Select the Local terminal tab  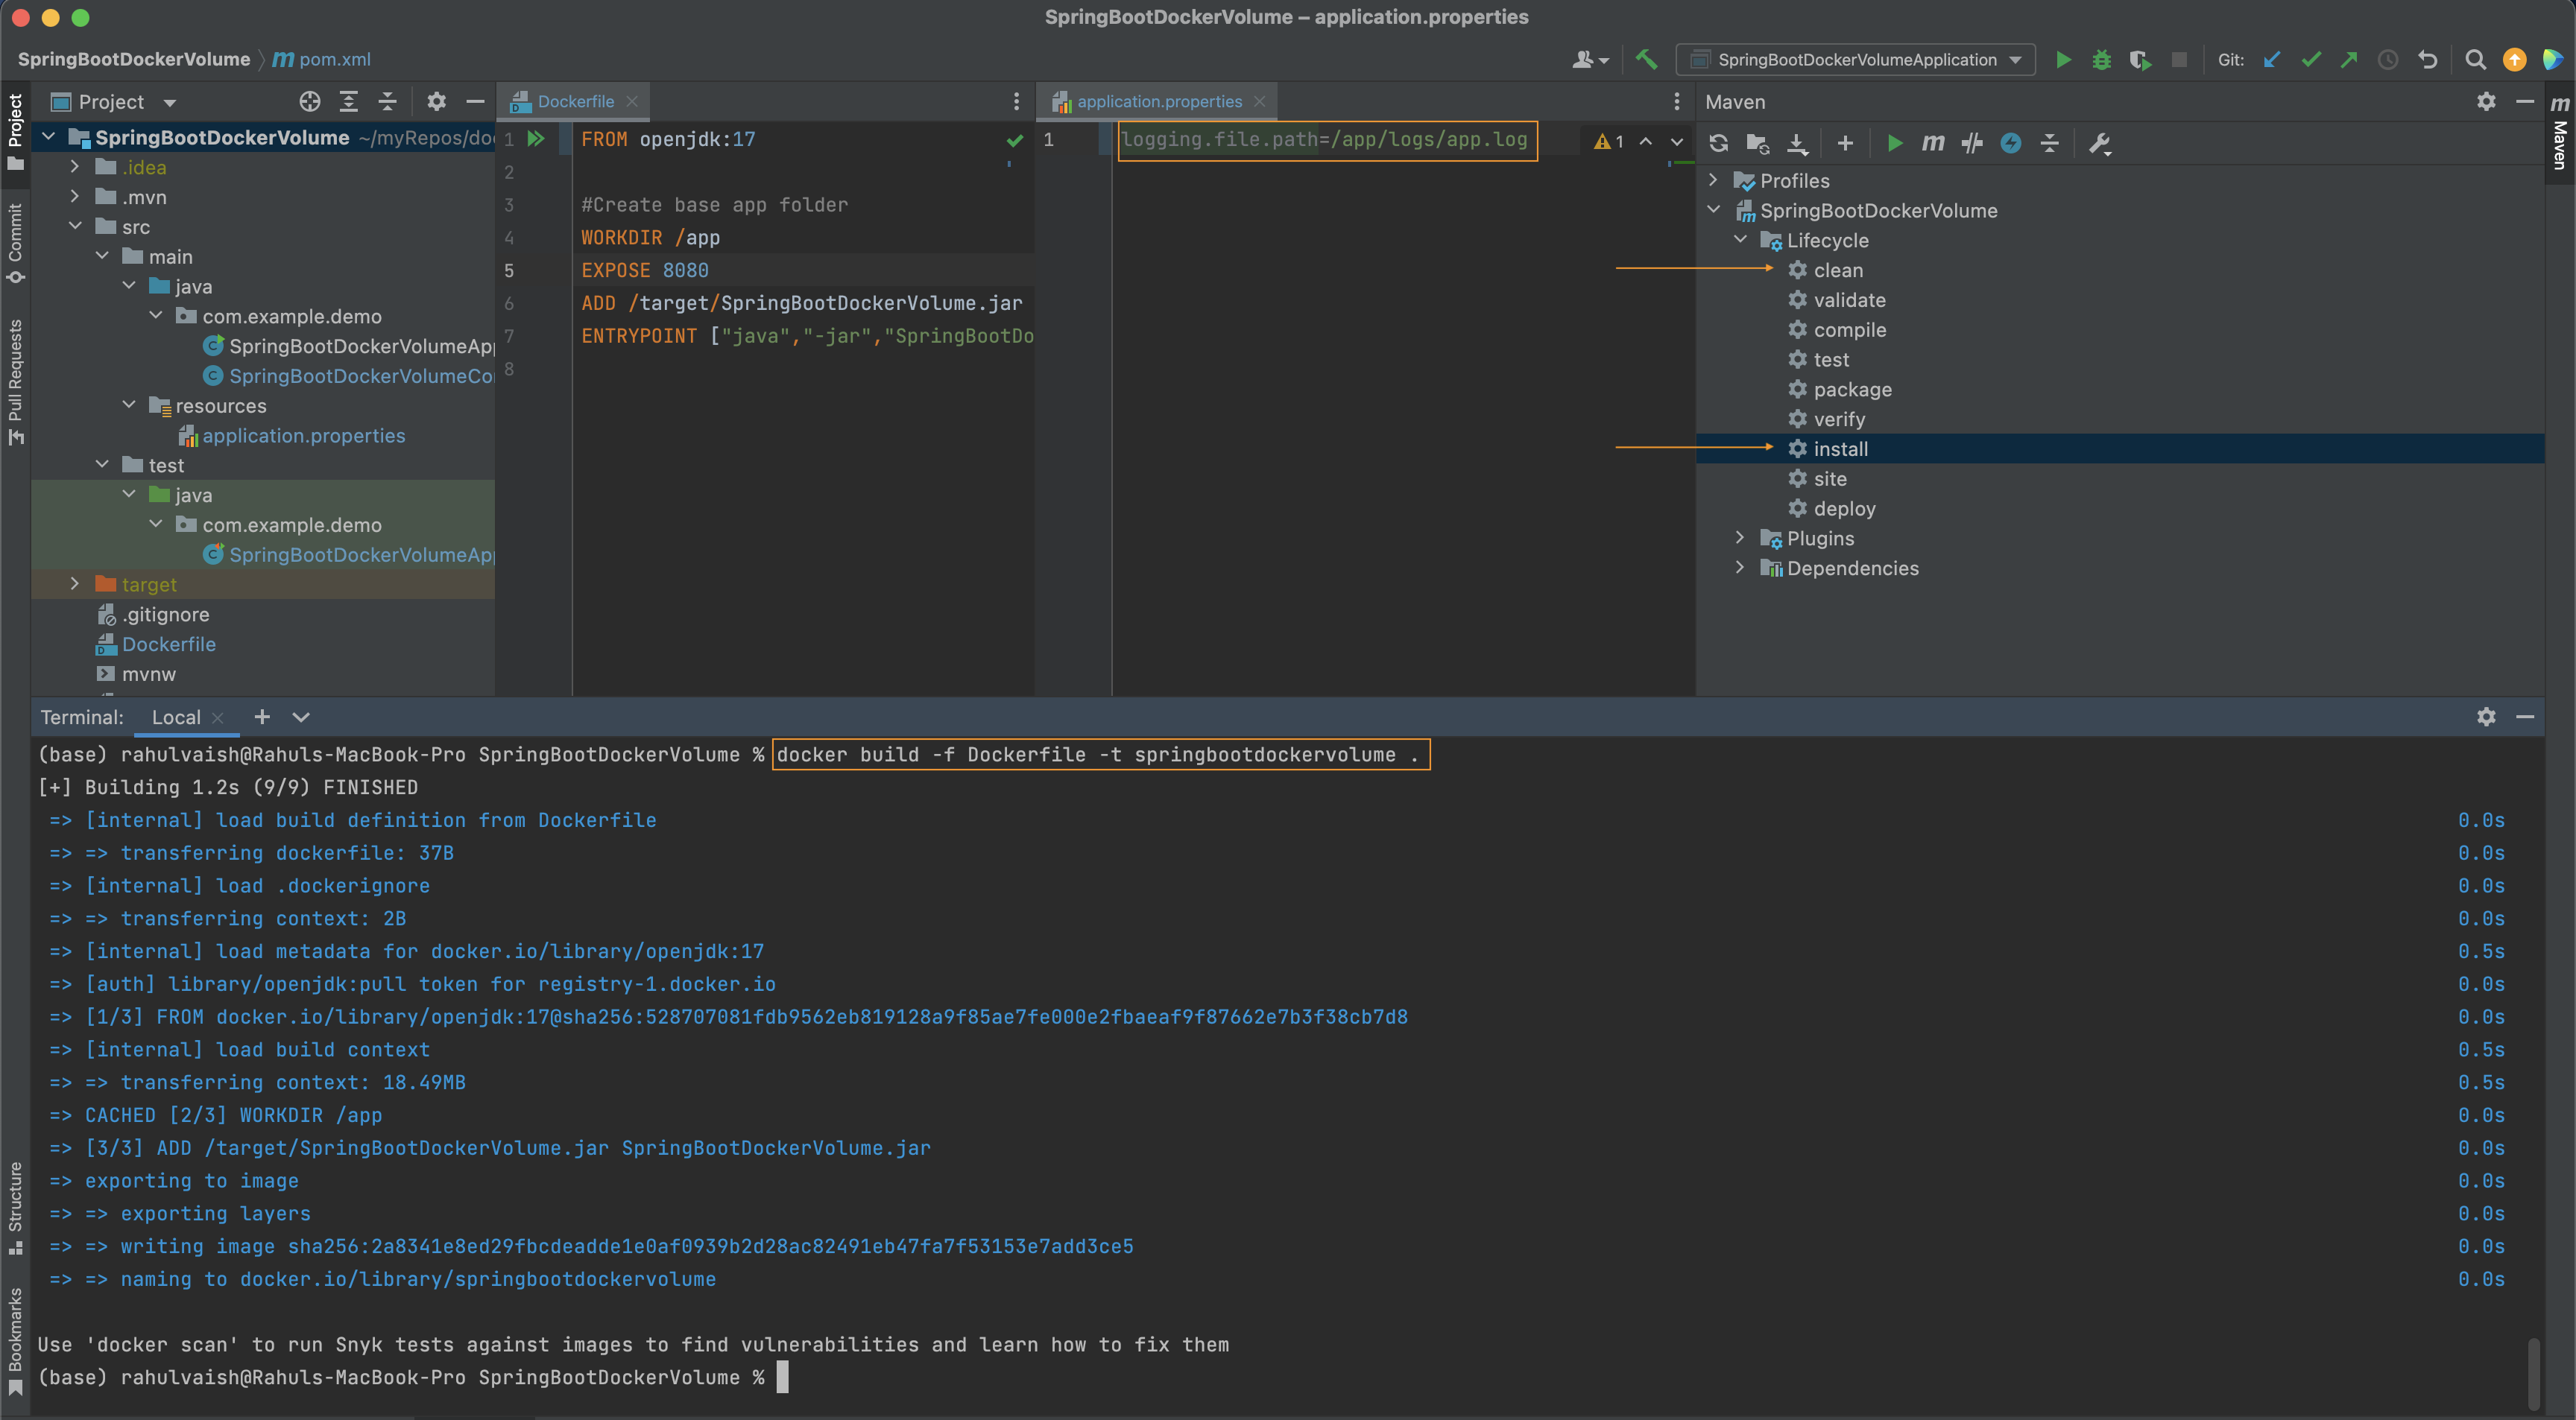176,717
